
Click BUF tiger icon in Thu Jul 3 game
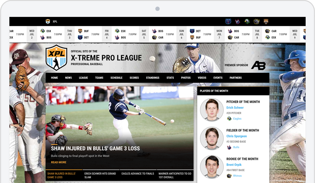coord(80,31)
